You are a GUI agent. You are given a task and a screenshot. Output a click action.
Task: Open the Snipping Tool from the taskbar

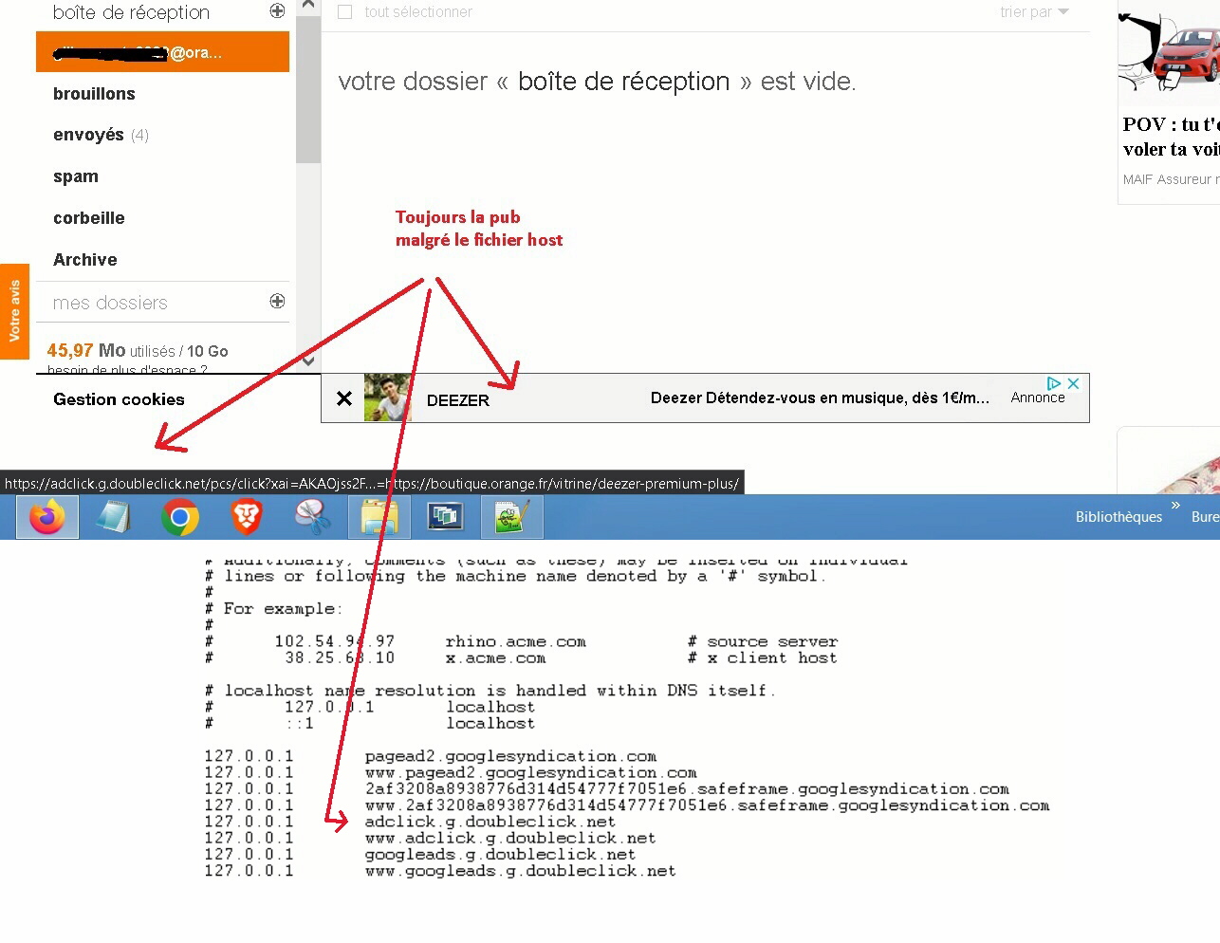(x=313, y=517)
